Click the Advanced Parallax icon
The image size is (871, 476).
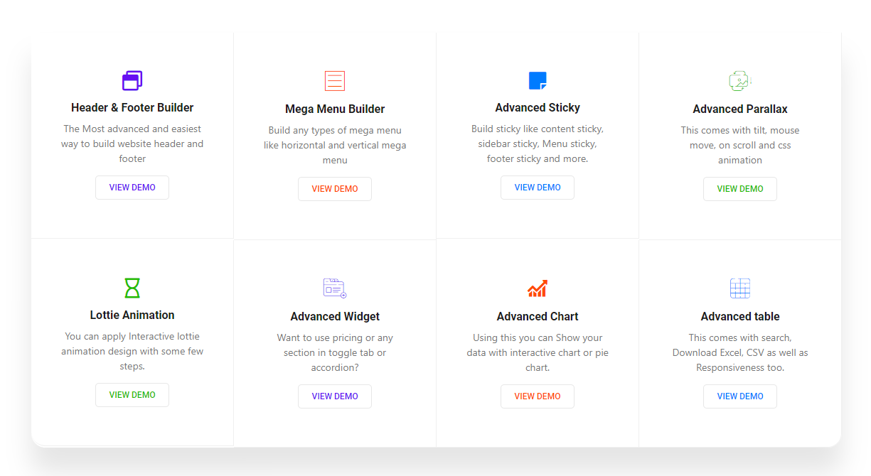coord(740,81)
